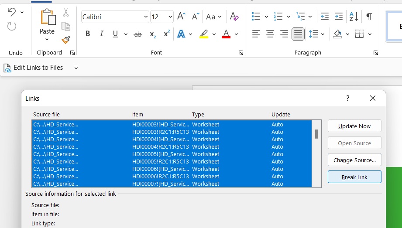
Task: Apply strikethrough formatting
Action: (x=138, y=34)
